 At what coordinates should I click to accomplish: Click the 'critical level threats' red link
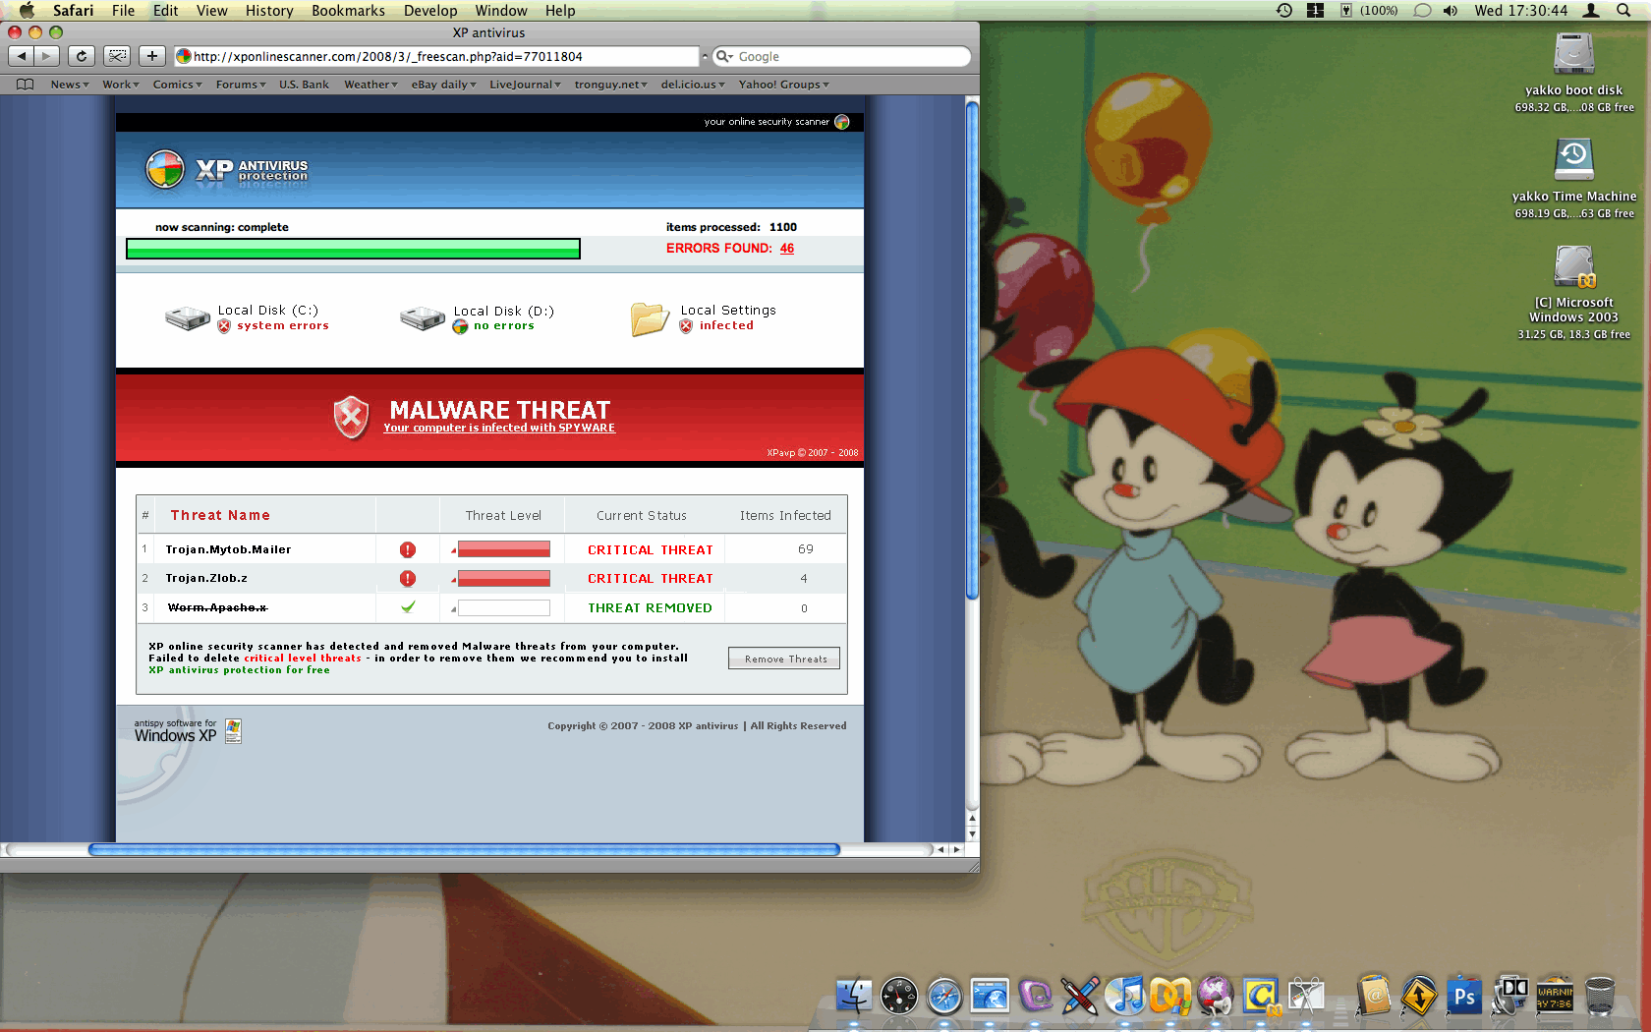303,659
